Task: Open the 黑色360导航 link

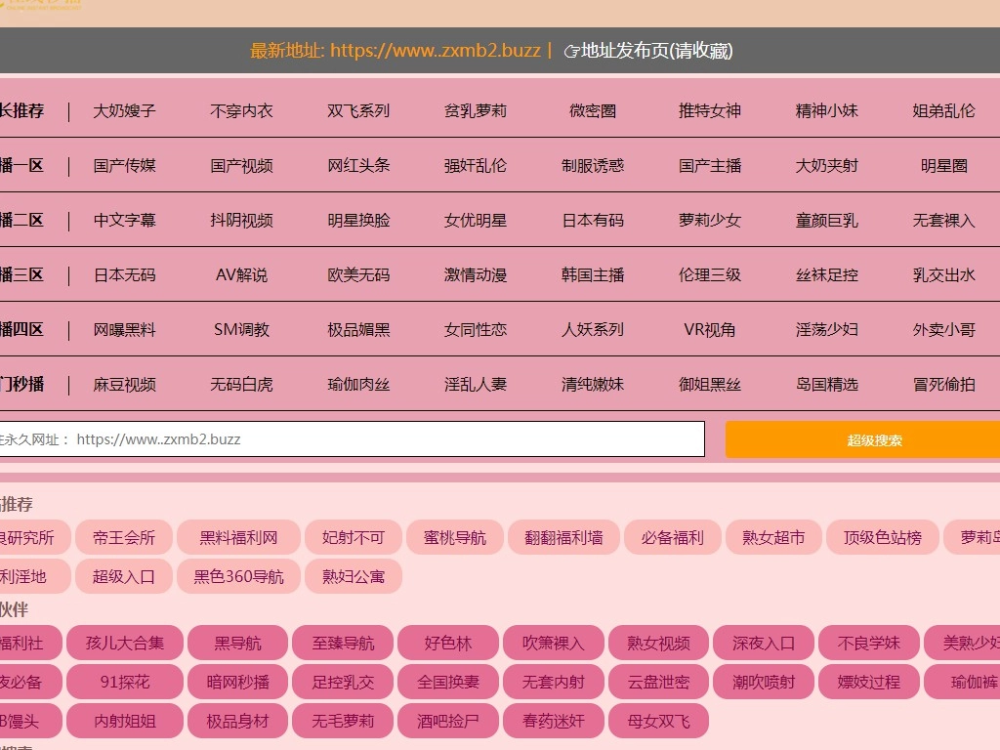Action: click(x=237, y=576)
